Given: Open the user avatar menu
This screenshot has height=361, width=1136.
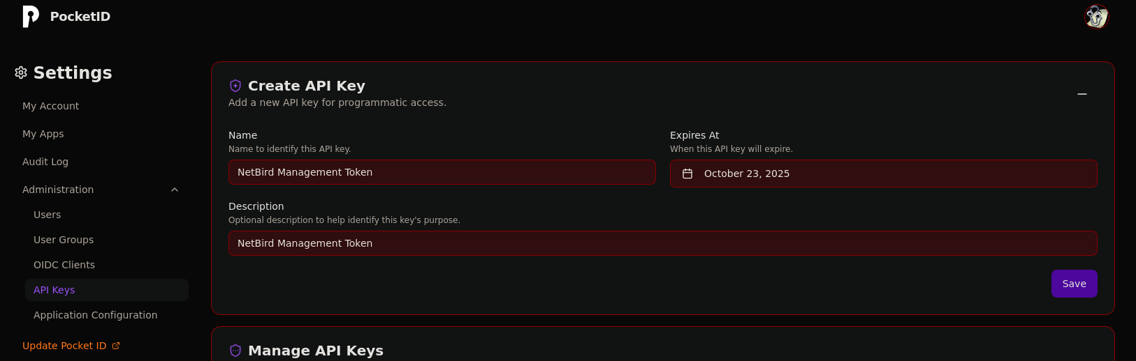Looking at the screenshot, I should (x=1096, y=17).
